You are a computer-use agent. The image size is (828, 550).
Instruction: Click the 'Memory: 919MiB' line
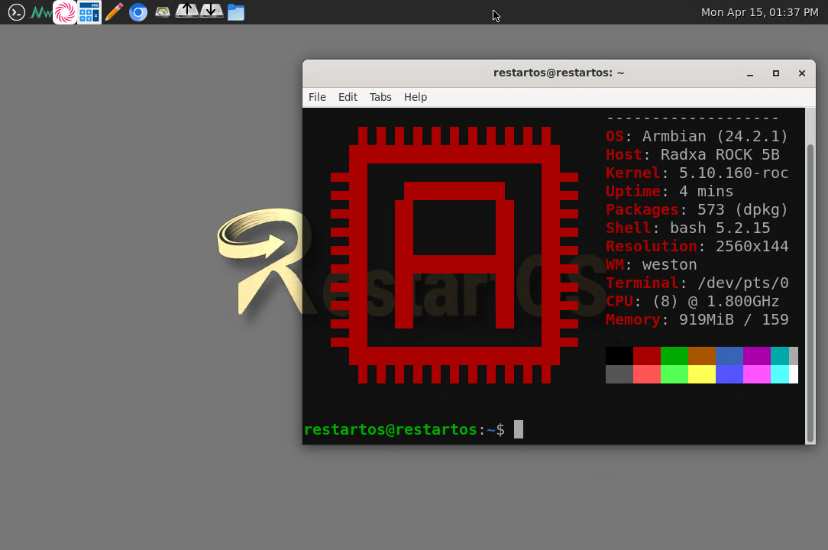pos(670,319)
